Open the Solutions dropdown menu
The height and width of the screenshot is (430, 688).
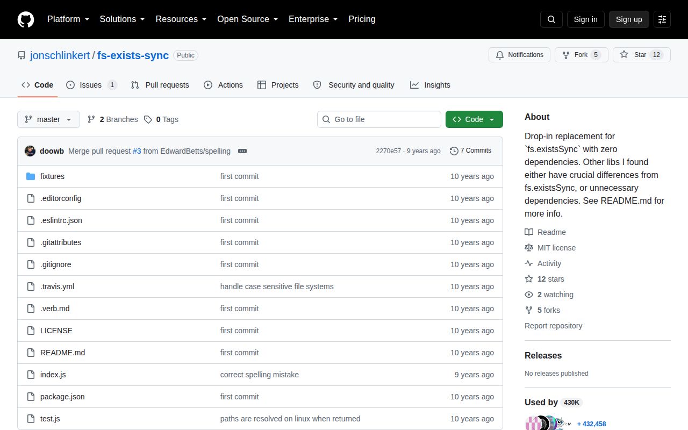(x=122, y=19)
